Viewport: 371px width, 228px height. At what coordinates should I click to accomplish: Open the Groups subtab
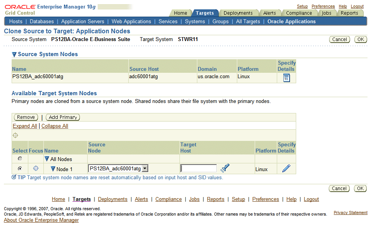221,22
